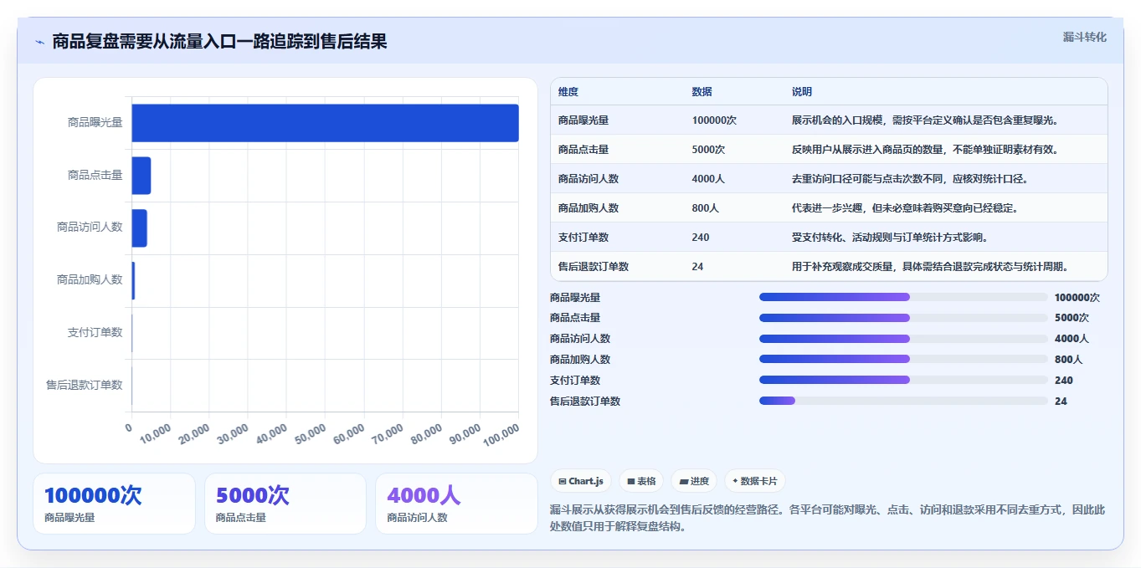Image resolution: width=1141 pixels, height=568 pixels.
Task: Click the 商品加购人数 bar in the chart
Action: [133, 280]
